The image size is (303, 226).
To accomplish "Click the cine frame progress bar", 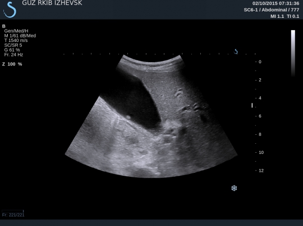I will coord(13,211).
